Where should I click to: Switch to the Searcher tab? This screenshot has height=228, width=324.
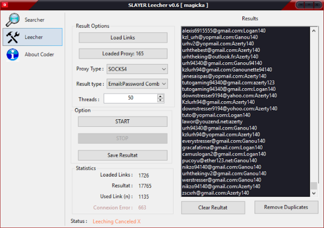point(32,20)
